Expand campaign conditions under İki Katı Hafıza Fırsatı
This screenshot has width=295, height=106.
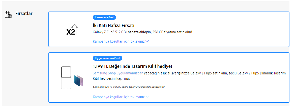[x=121, y=41]
